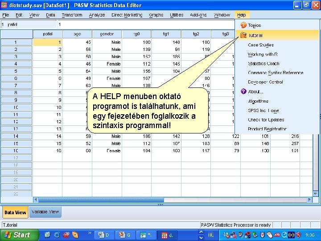Screen dimensions: 321x241
Task: Click horizontal scrollbar left arrow
Action: [36, 199]
